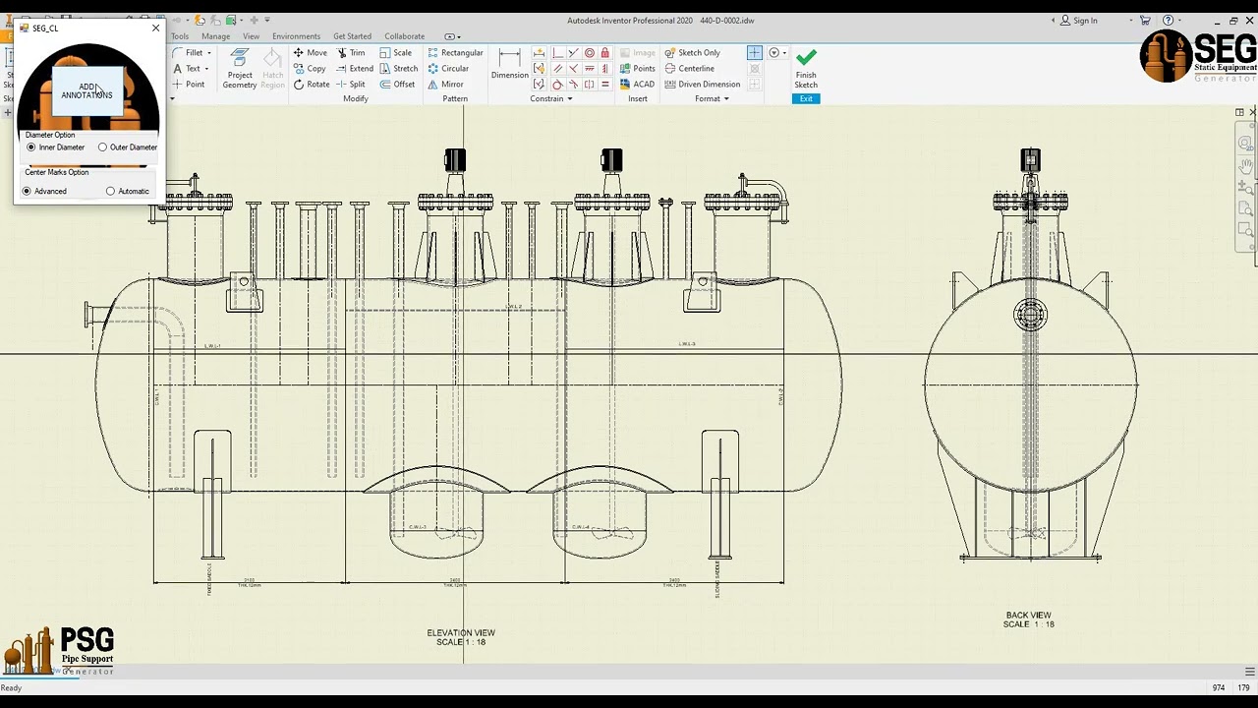Close the SEG_CL dialog window
Image resolution: width=1258 pixels, height=708 pixels.
point(155,28)
